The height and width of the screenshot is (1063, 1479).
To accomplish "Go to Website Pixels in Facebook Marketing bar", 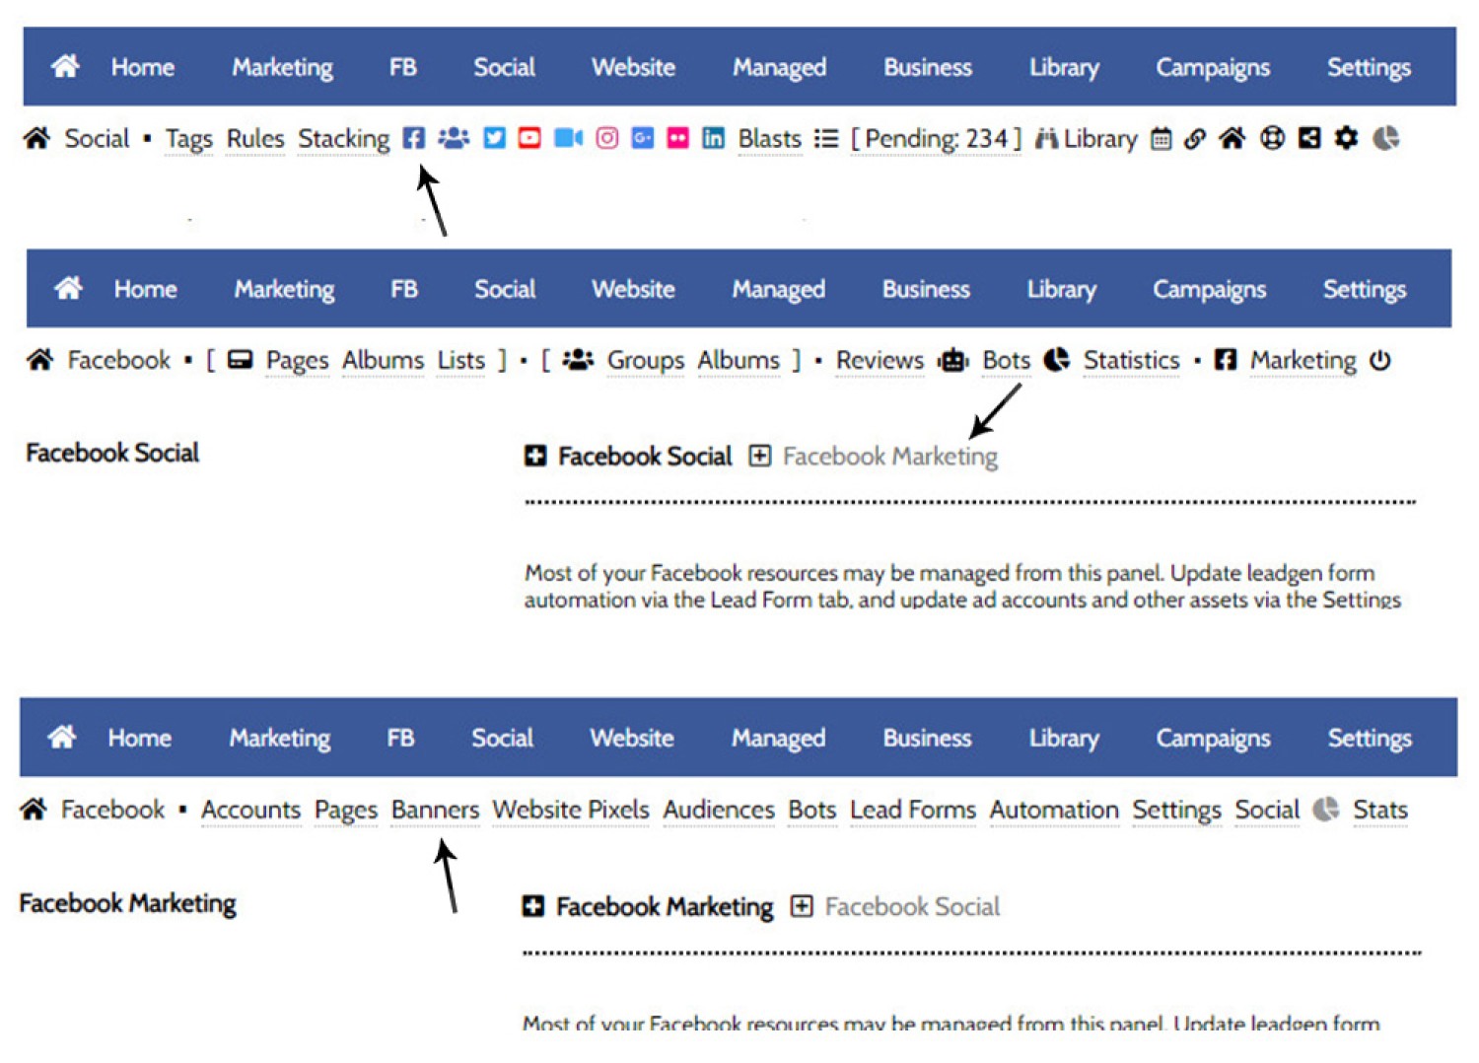I will pos(571,811).
